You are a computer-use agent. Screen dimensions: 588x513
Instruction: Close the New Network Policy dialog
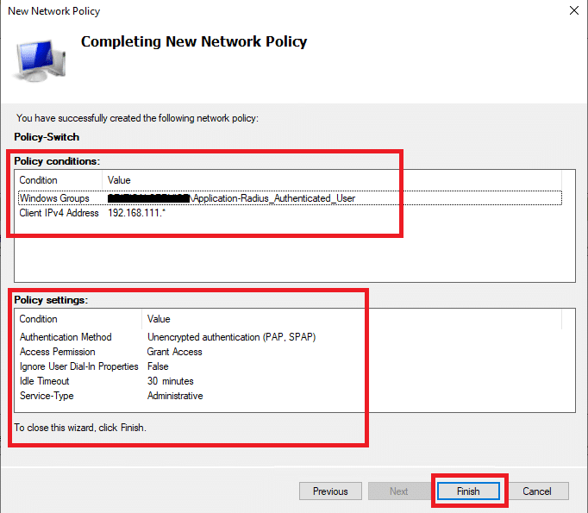[x=572, y=11]
